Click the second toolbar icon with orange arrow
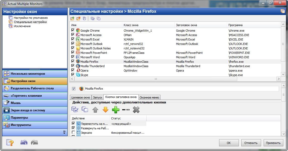Viewport: 288px width, 151px height. 79,19
